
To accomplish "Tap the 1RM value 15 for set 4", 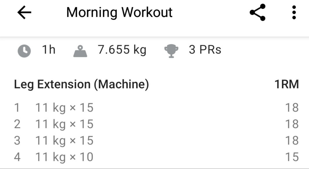I will coord(292,157).
